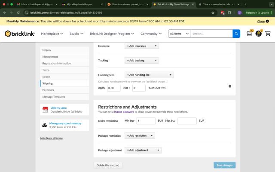
Task: Open the shopping cart icon
Action: tap(268, 34)
